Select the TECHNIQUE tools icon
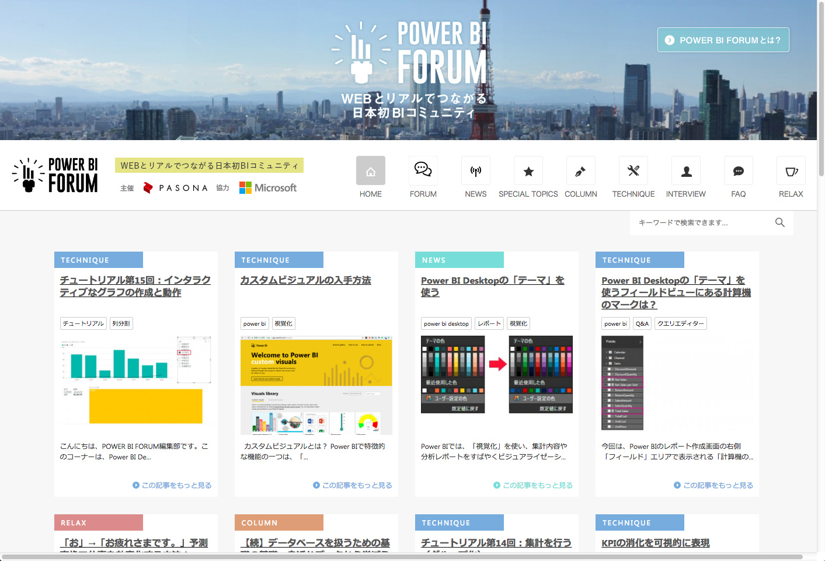This screenshot has height=561, width=825. coord(633,171)
